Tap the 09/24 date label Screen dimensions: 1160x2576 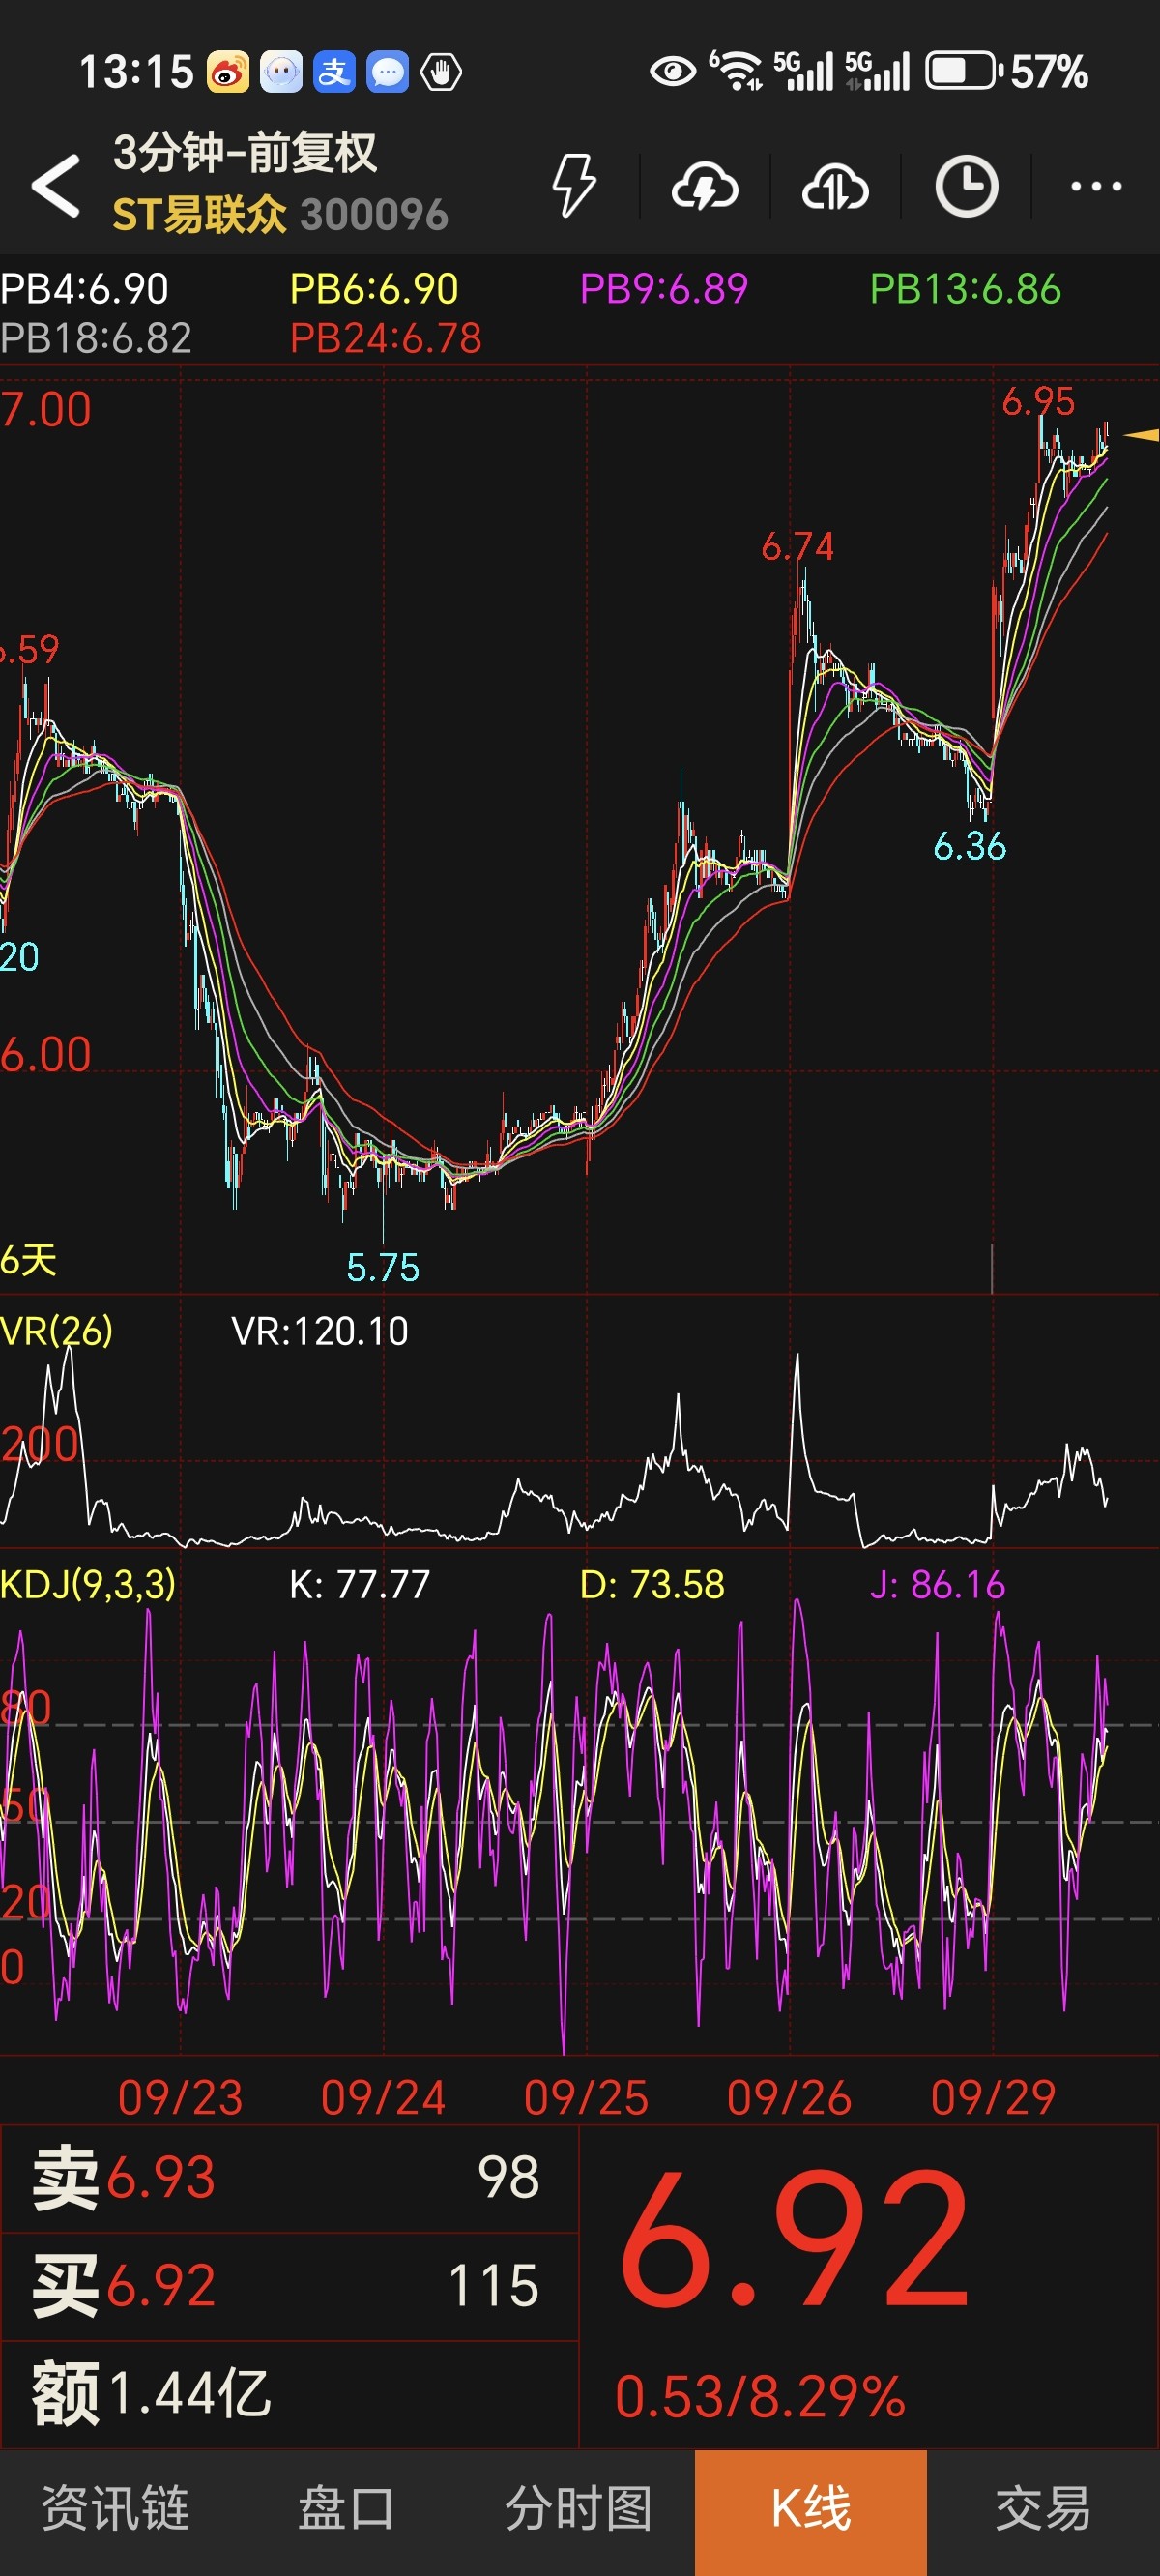click(x=384, y=2097)
